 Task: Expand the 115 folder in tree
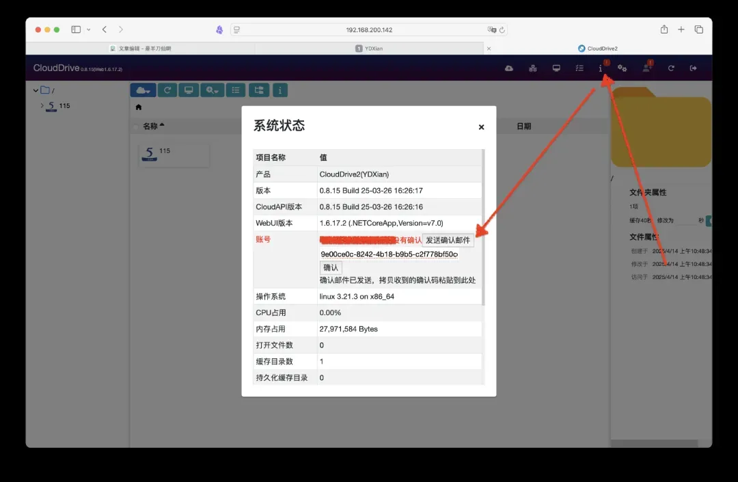pyautogui.click(x=42, y=106)
